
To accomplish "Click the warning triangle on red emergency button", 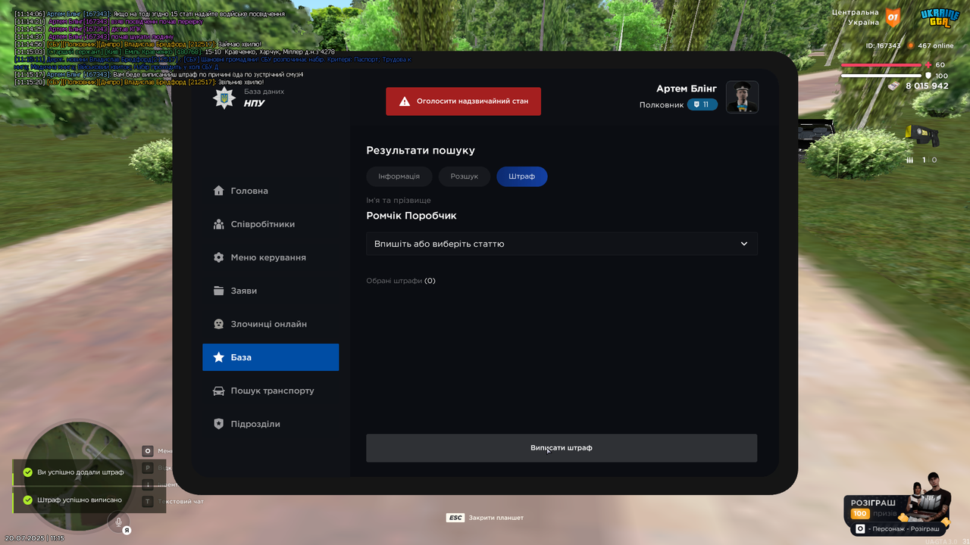I will click(x=405, y=101).
